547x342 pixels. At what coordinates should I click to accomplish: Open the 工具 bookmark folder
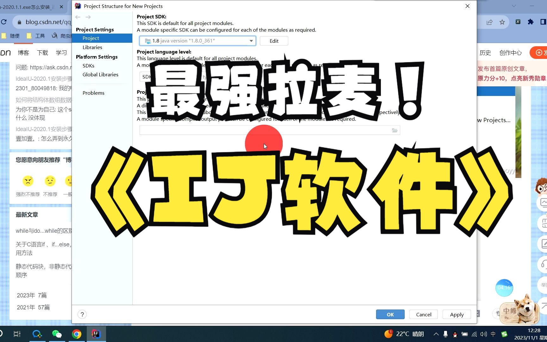[36, 36]
